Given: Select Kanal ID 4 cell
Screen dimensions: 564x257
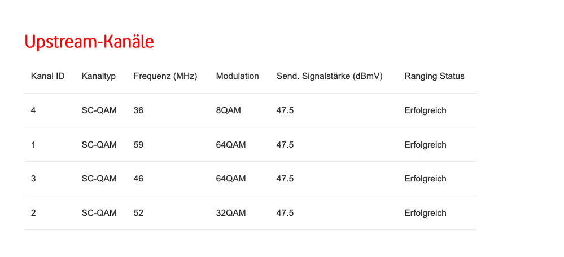Looking at the screenshot, I should (x=33, y=110).
